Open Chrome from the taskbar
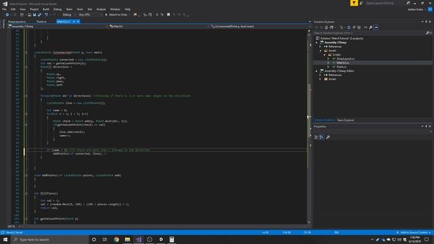 click(116, 239)
